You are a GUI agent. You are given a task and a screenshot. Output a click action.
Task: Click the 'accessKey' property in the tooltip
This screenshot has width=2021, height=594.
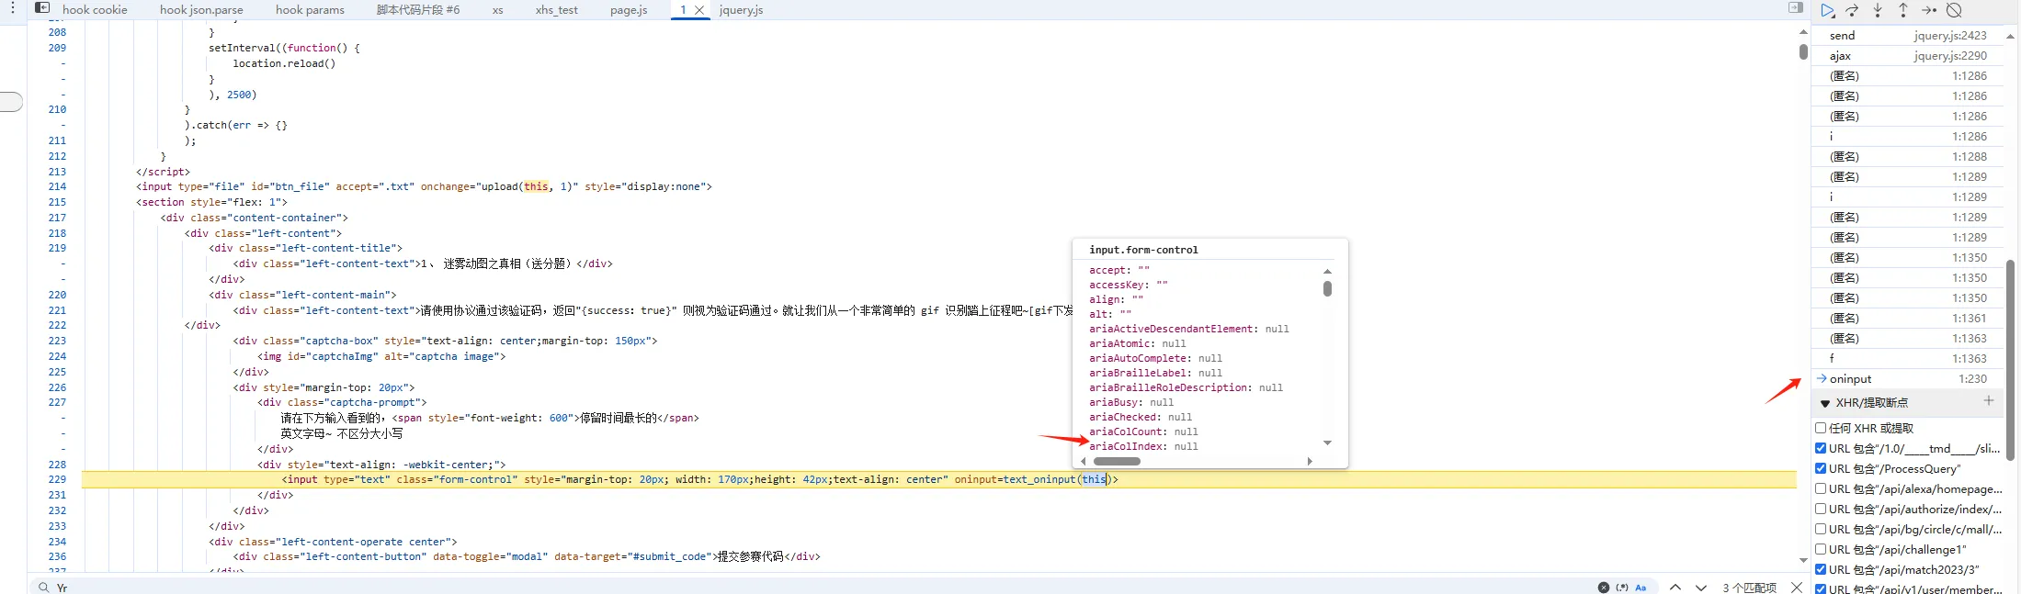(1117, 285)
